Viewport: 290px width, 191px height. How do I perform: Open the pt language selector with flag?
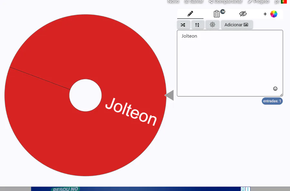[281, 2]
